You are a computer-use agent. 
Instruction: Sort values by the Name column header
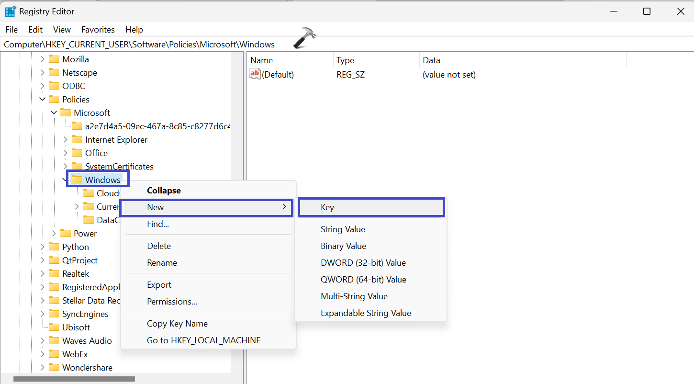coord(290,60)
